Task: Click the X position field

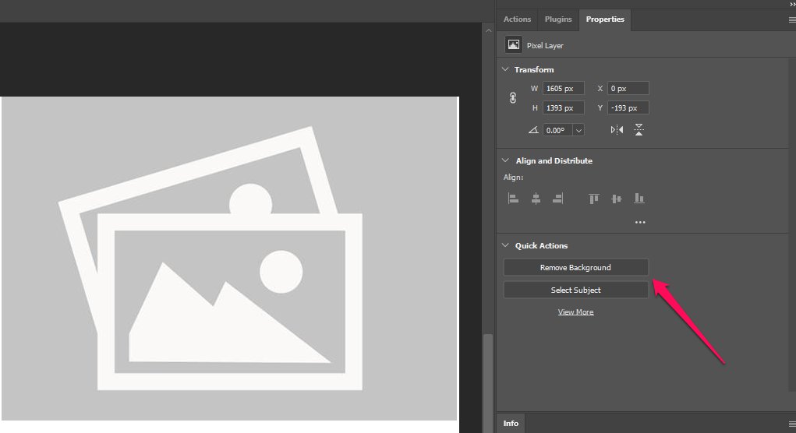Action: (x=628, y=88)
